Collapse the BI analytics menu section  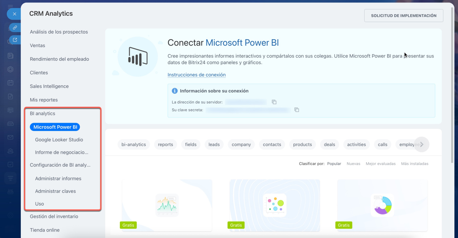tap(43, 113)
